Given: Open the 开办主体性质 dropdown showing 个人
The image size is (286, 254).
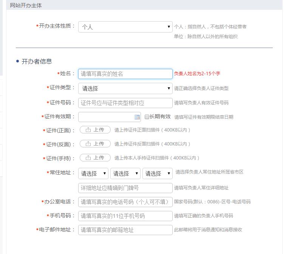Looking at the screenshot, I should pos(125,27).
